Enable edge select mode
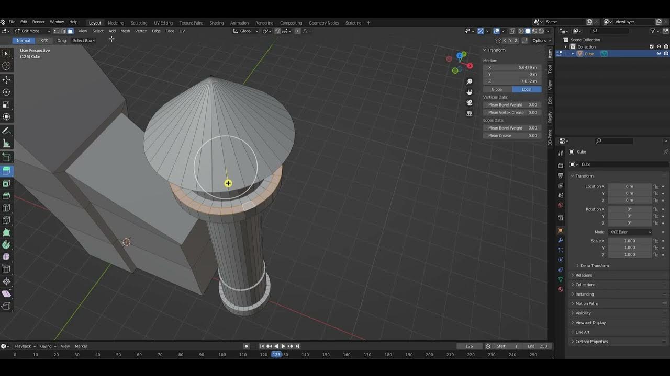The height and width of the screenshot is (376, 670). click(x=63, y=31)
